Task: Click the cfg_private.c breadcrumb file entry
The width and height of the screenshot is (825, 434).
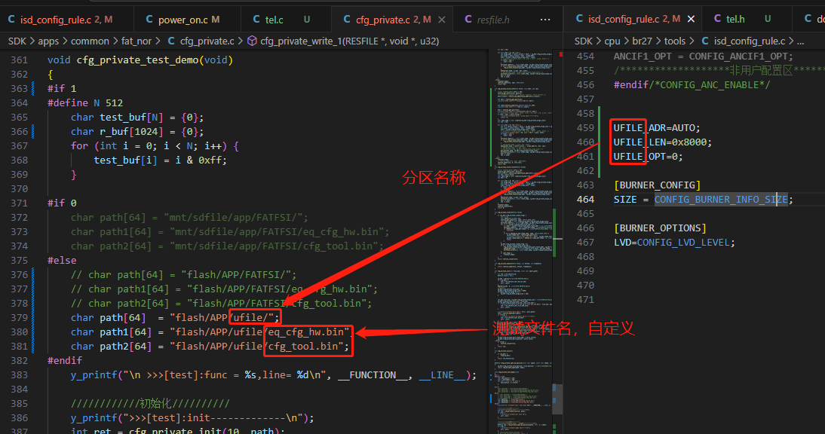Action: click(201, 41)
